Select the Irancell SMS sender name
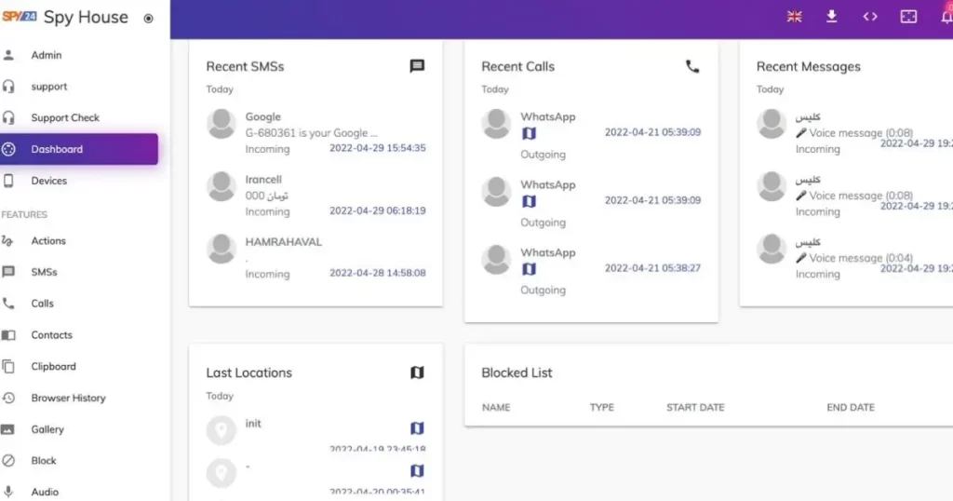The height and width of the screenshot is (501, 953). coord(263,180)
